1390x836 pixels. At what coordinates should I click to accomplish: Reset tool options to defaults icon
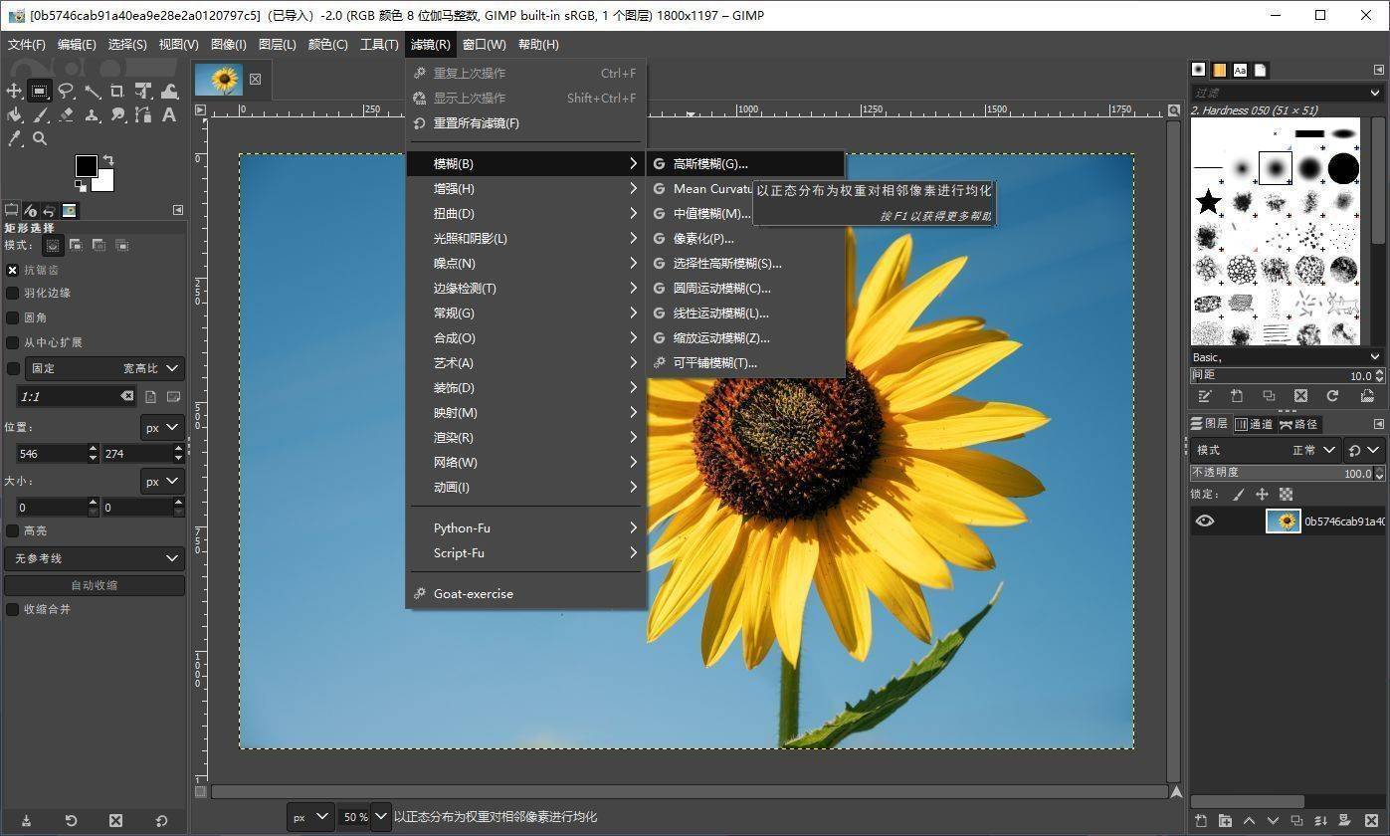[x=161, y=821]
